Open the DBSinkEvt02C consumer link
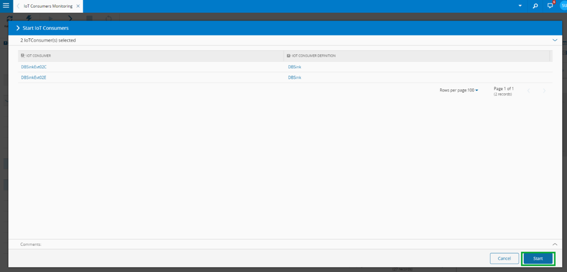The width and height of the screenshot is (567, 272). (34, 67)
